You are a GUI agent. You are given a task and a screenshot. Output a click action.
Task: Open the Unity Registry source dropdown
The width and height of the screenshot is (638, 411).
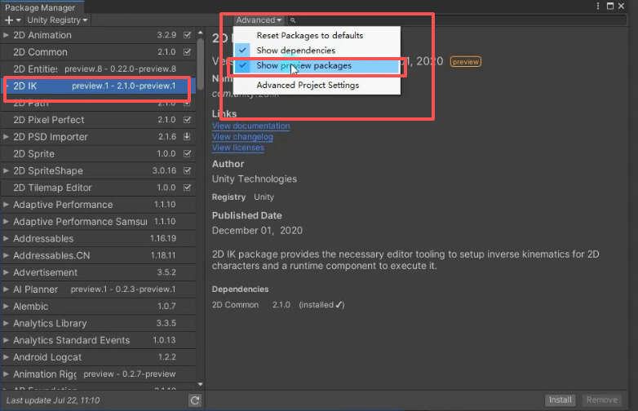pos(57,20)
